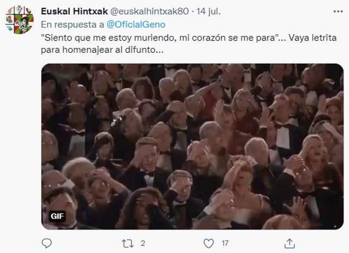
Task: Open the 14 jul. timestamp link
Action: 208,11
